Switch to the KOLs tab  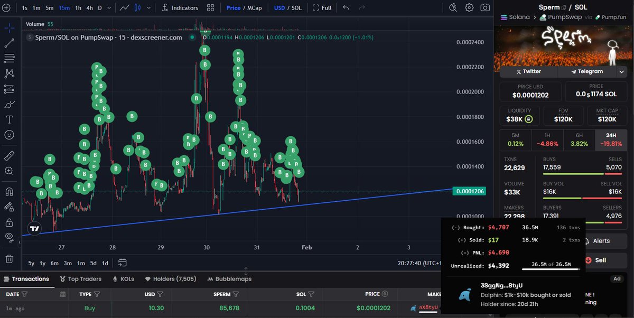point(124,279)
